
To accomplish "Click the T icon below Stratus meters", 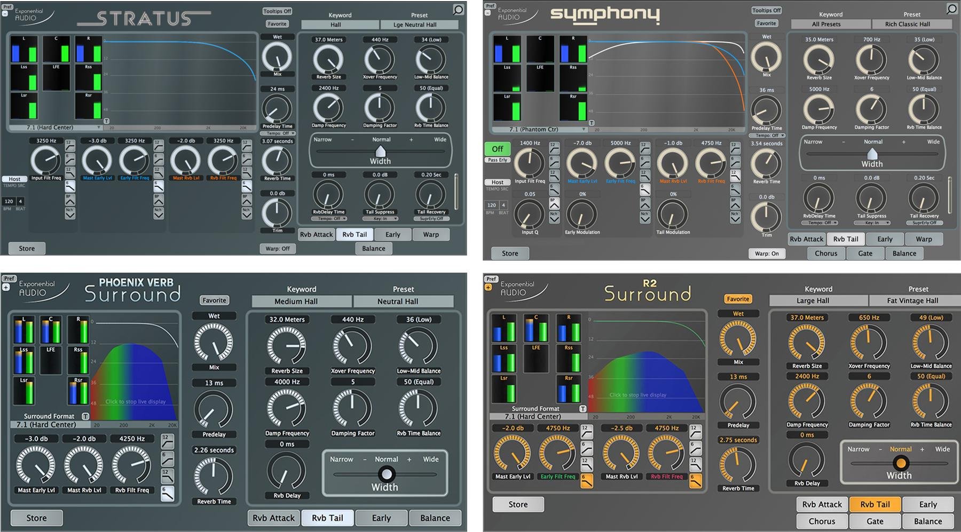I will click(106, 122).
